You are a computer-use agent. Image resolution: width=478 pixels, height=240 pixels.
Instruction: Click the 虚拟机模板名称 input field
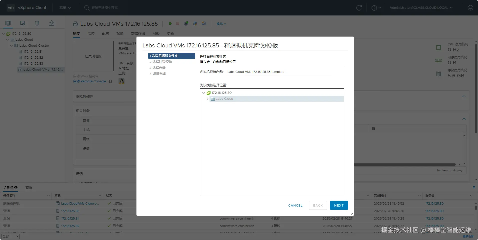coord(279,72)
